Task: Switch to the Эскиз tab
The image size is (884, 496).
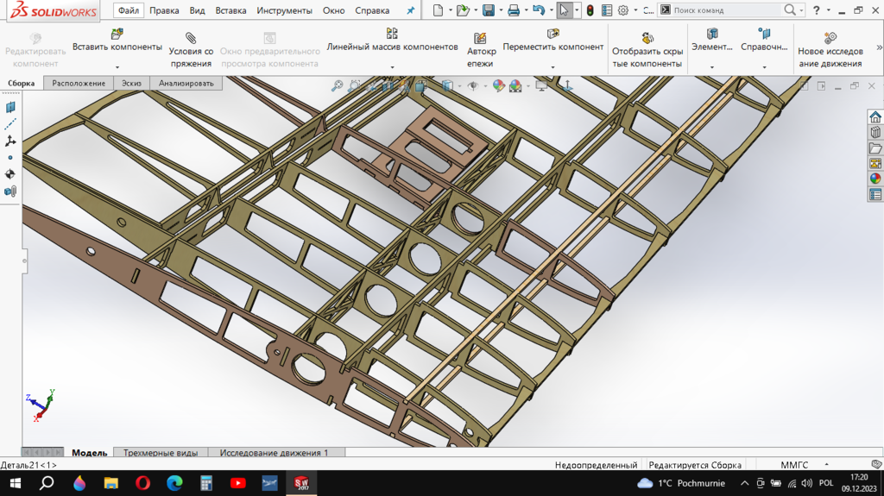Action: [x=131, y=84]
